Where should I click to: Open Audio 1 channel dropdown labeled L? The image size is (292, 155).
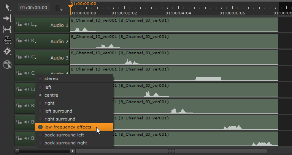pyautogui.click(x=34, y=25)
